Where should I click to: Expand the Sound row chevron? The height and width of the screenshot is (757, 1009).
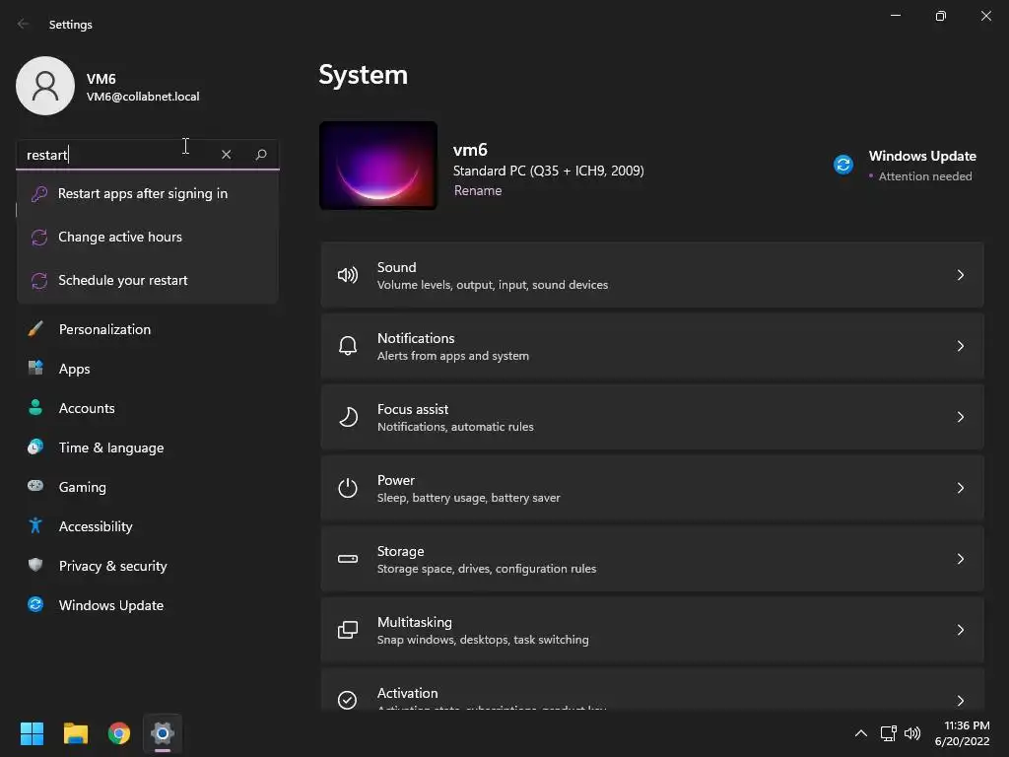coord(960,276)
